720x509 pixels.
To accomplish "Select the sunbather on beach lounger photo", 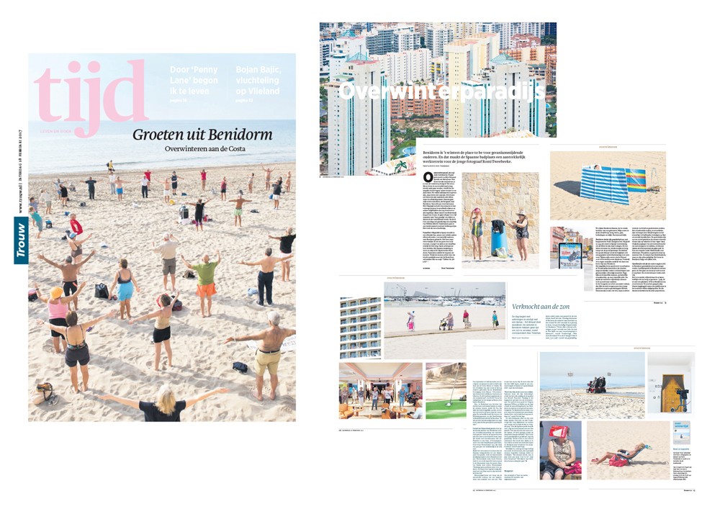I will [628, 450].
